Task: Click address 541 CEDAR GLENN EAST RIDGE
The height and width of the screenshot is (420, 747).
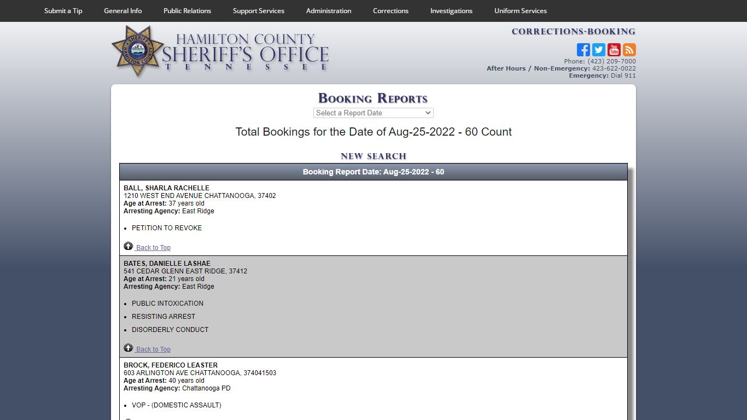Action: [x=185, y=271]
